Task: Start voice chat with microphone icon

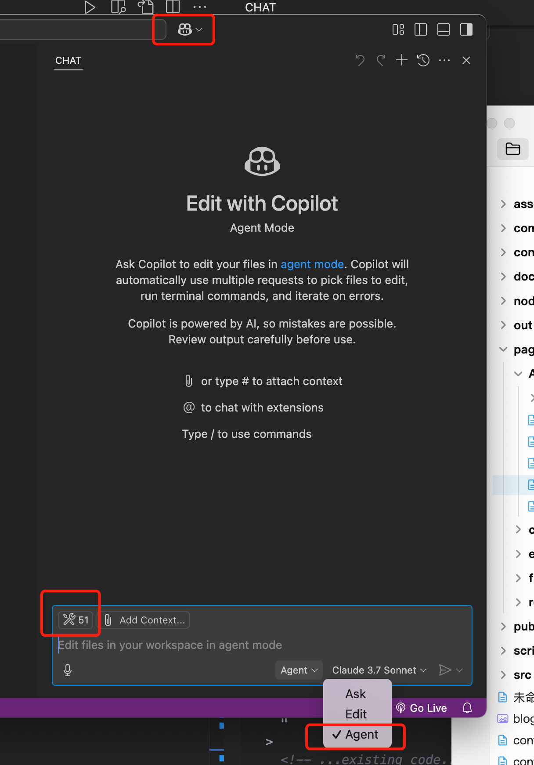Action: pyautogui.click(x=68, y=670)
